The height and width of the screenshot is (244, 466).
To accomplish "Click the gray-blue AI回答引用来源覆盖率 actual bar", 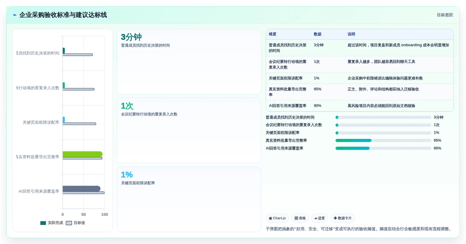I will pos(81,189).
